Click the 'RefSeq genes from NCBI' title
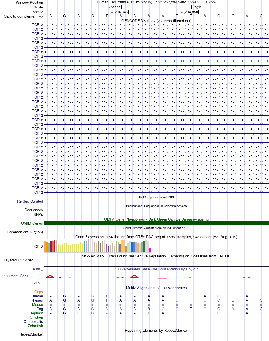This screenshot has width=269, height=341. (156, 197)
